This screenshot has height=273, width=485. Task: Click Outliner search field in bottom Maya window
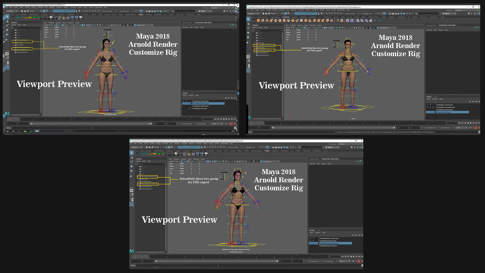tap(152, 164)
